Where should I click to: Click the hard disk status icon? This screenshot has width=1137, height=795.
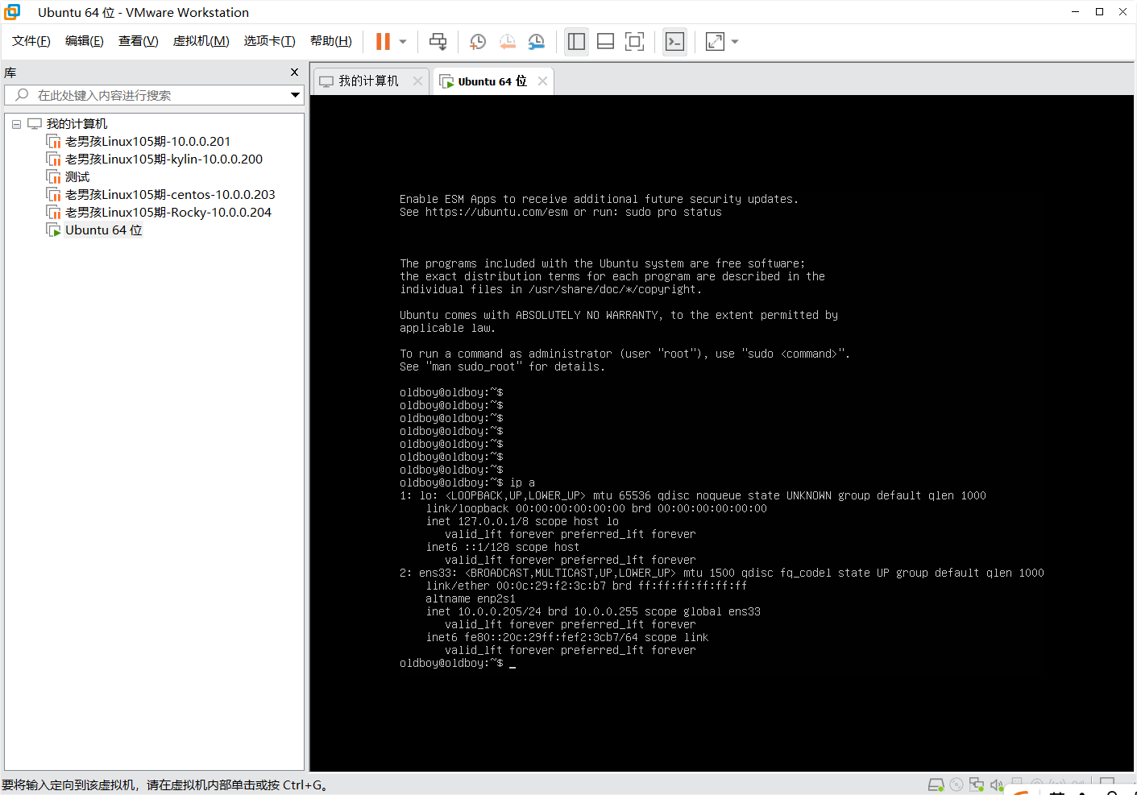coord(936,785)
